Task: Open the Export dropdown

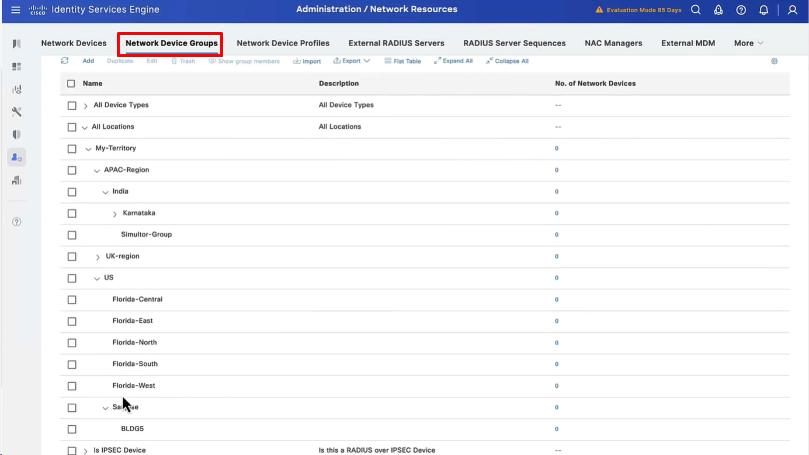Action: [x=352, y=61]
